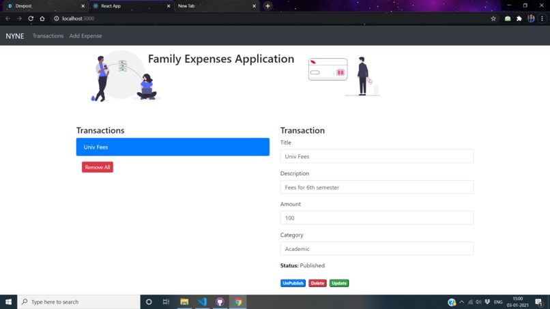The image size is (550, 309).
Task: Show hidden system tray icons
Action: click(461, 301)
